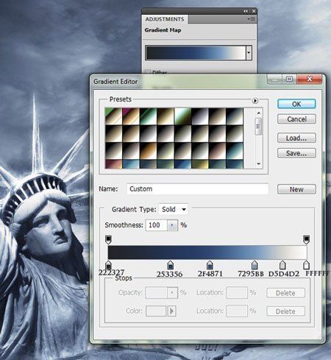Image resolution: width=331 pixels, height=360 pixels.
Task: Click the gradient preview in Adjustments panel
Action: pos(196,52)
